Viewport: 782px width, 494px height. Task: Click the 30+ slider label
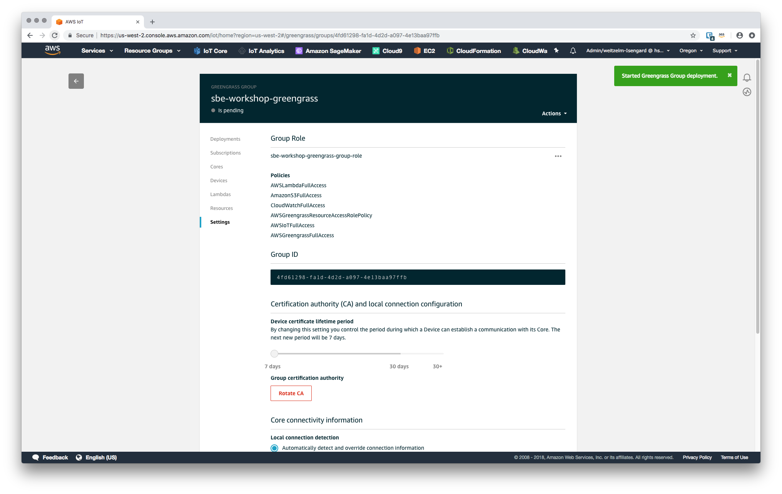pyautogui.click(x=438, y=366)
